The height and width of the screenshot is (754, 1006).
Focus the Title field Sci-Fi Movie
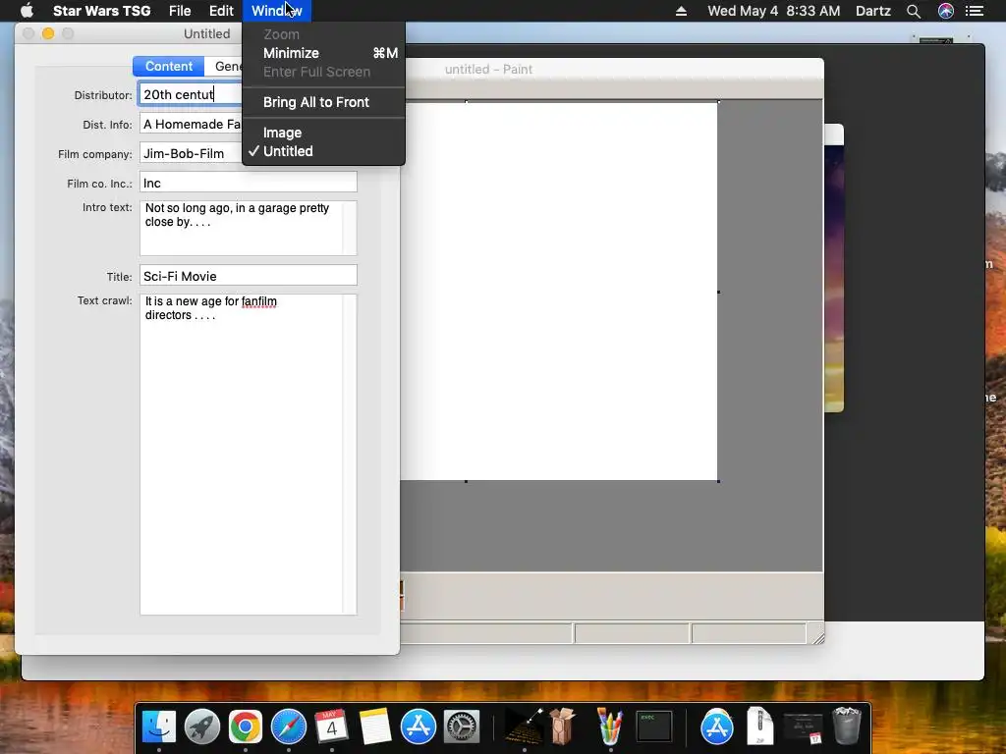[249, 276]
